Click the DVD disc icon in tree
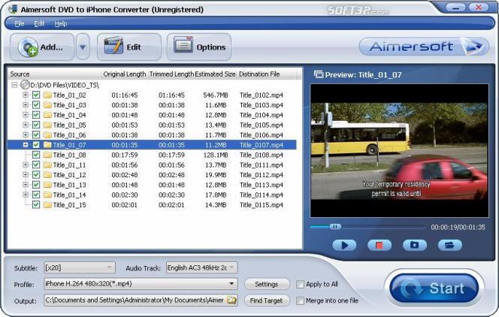 point(25,85)
